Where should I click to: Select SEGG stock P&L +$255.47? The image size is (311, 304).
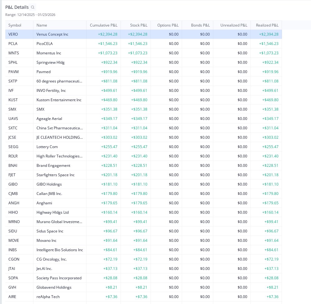point(139,147)
